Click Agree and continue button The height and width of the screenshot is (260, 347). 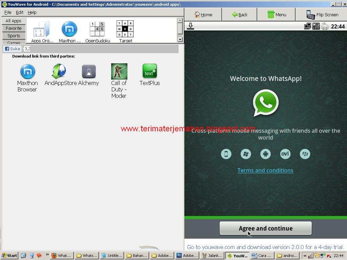pos(266,228)
